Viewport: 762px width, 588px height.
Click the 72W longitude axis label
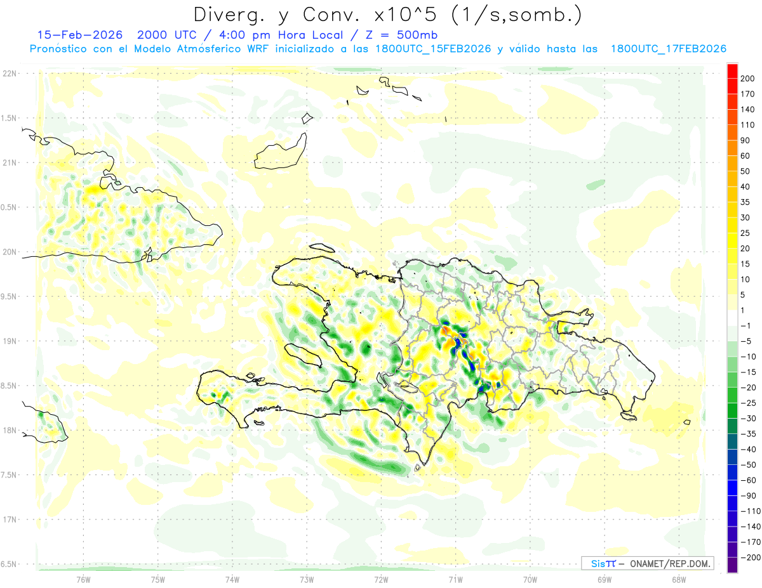381,580
